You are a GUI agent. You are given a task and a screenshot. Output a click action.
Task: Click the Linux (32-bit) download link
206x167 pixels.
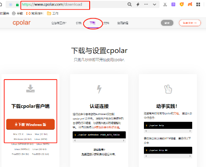point(40,149)
